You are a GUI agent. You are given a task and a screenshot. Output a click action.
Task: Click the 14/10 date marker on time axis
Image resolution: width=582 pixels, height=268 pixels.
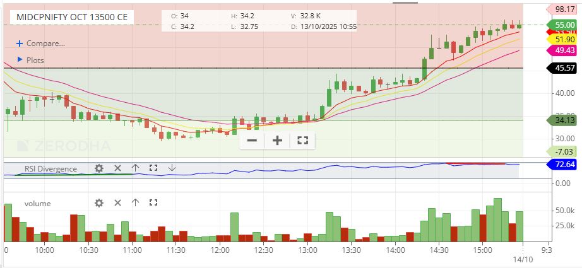523,259
